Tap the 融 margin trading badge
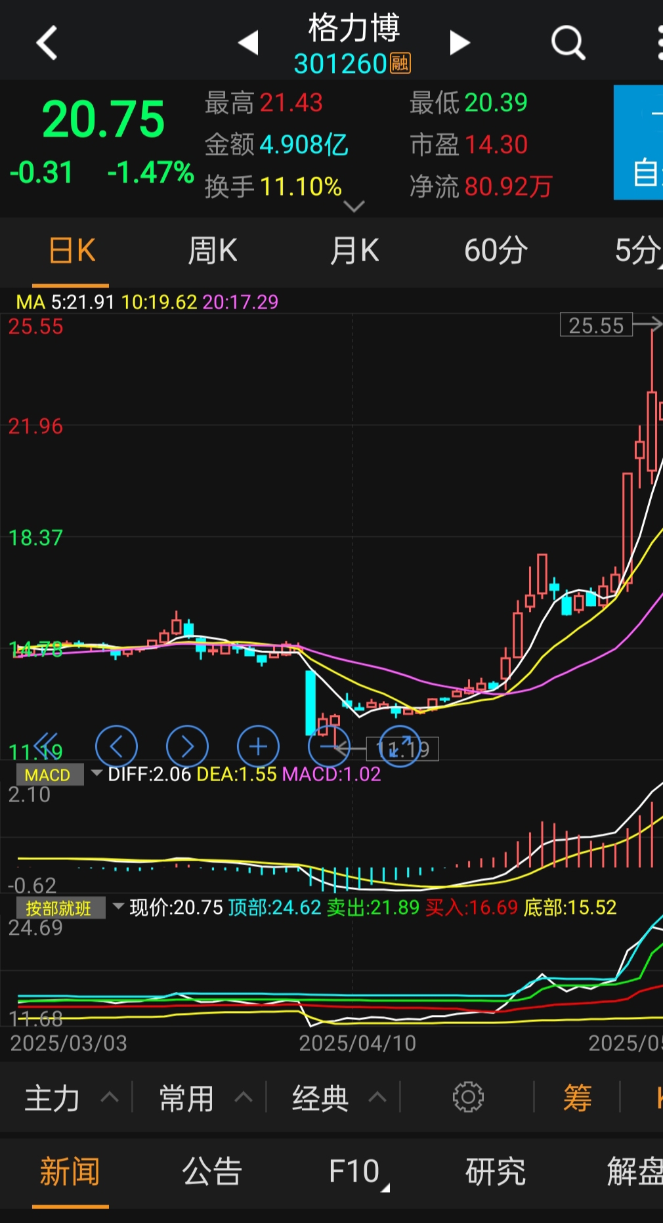 point(400,64)
